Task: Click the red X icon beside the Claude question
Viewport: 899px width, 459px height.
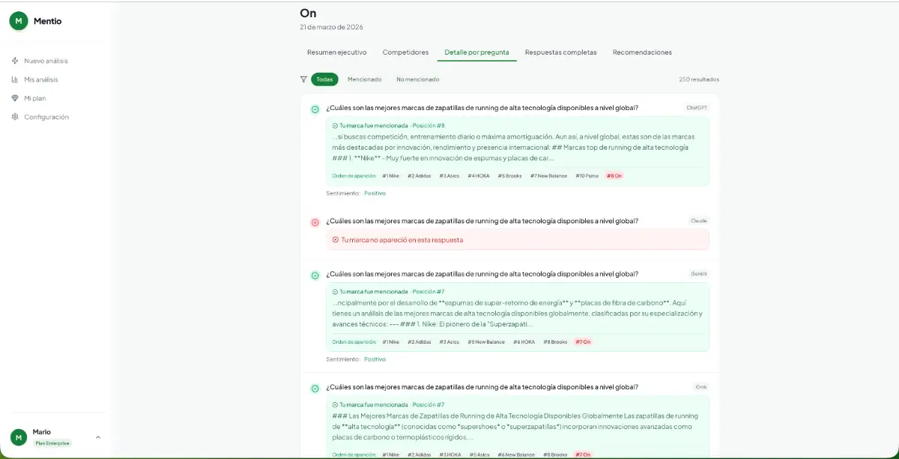Action: point(315,222)
